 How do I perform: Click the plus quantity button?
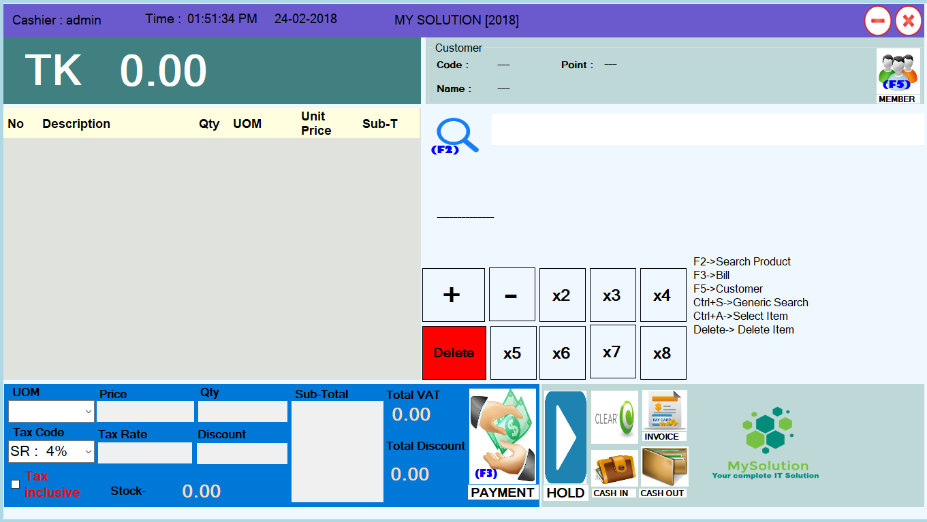pos(453,295)
